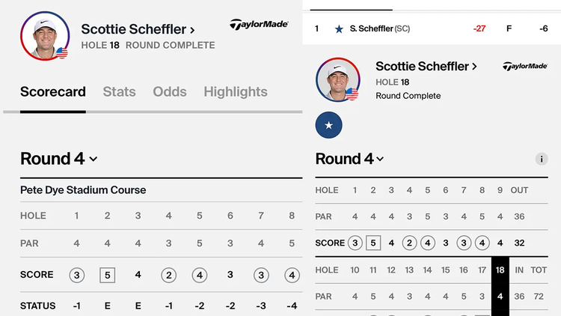Show the Highlights tab
The height and width of the screenshot is (316, 561).
pyautogui.click(x=236, y=92)
